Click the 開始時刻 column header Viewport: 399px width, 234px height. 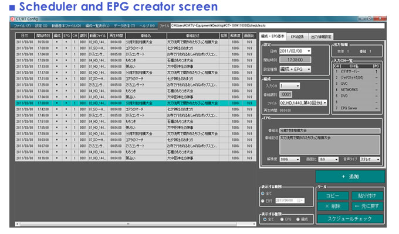point(43,36)
